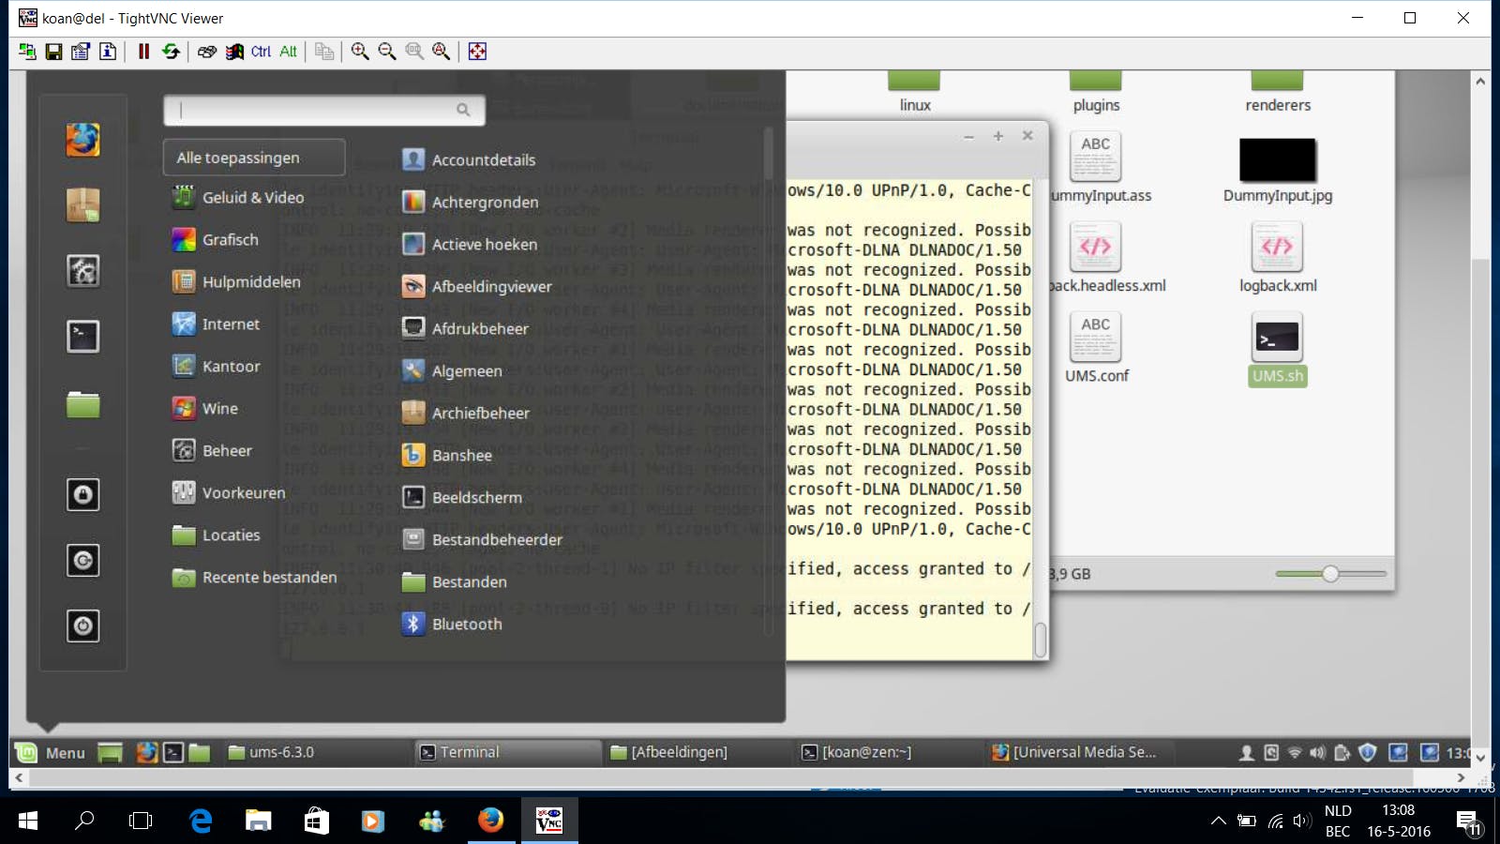Set VNC zoom to auto
The width and height of the screenshot is (1500, 844).
442,52
